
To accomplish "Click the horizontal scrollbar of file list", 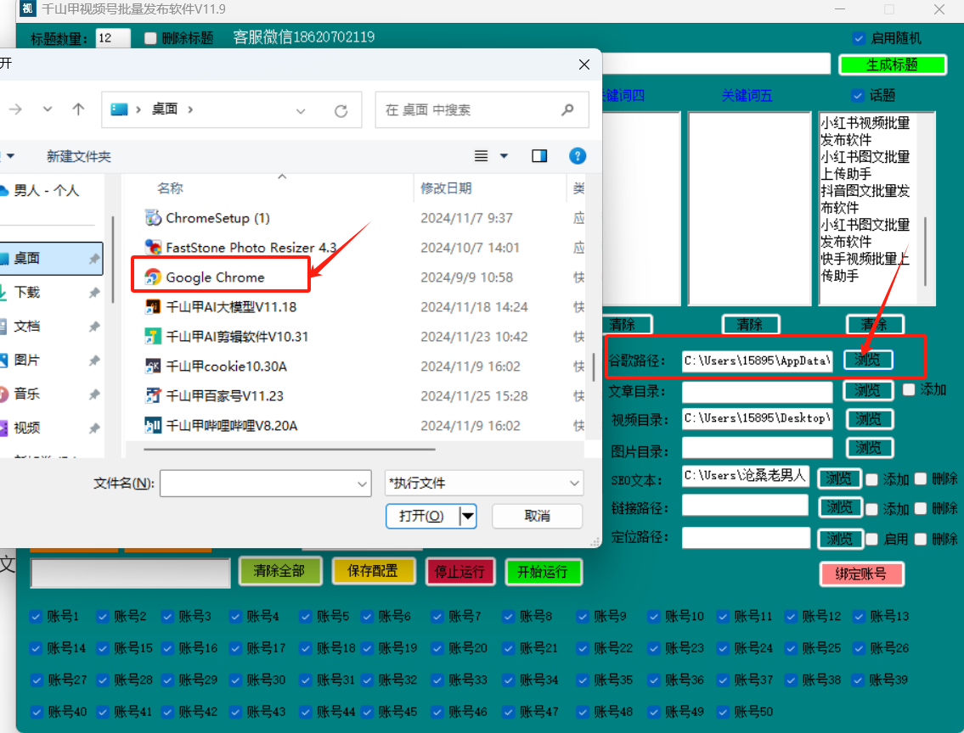I will [x=290, y=450].
